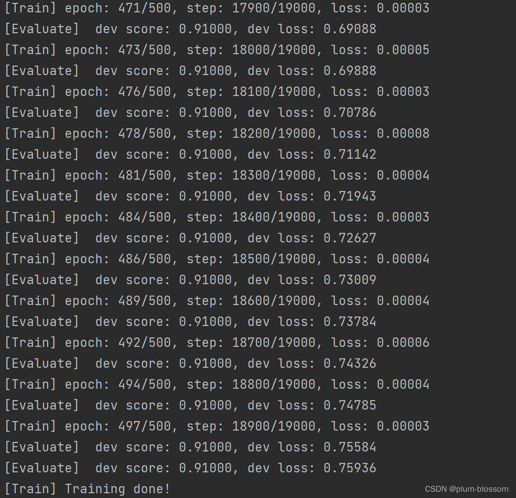Click the step 18400/19000 training line

click(217, 217)
